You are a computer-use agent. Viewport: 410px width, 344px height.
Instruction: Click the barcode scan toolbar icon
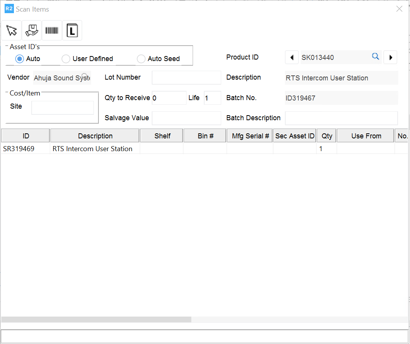pyautogui.click(x=52, y=31)
